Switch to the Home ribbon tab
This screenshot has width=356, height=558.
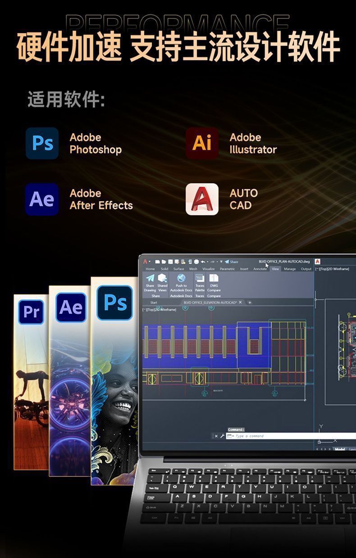[150, 269]
